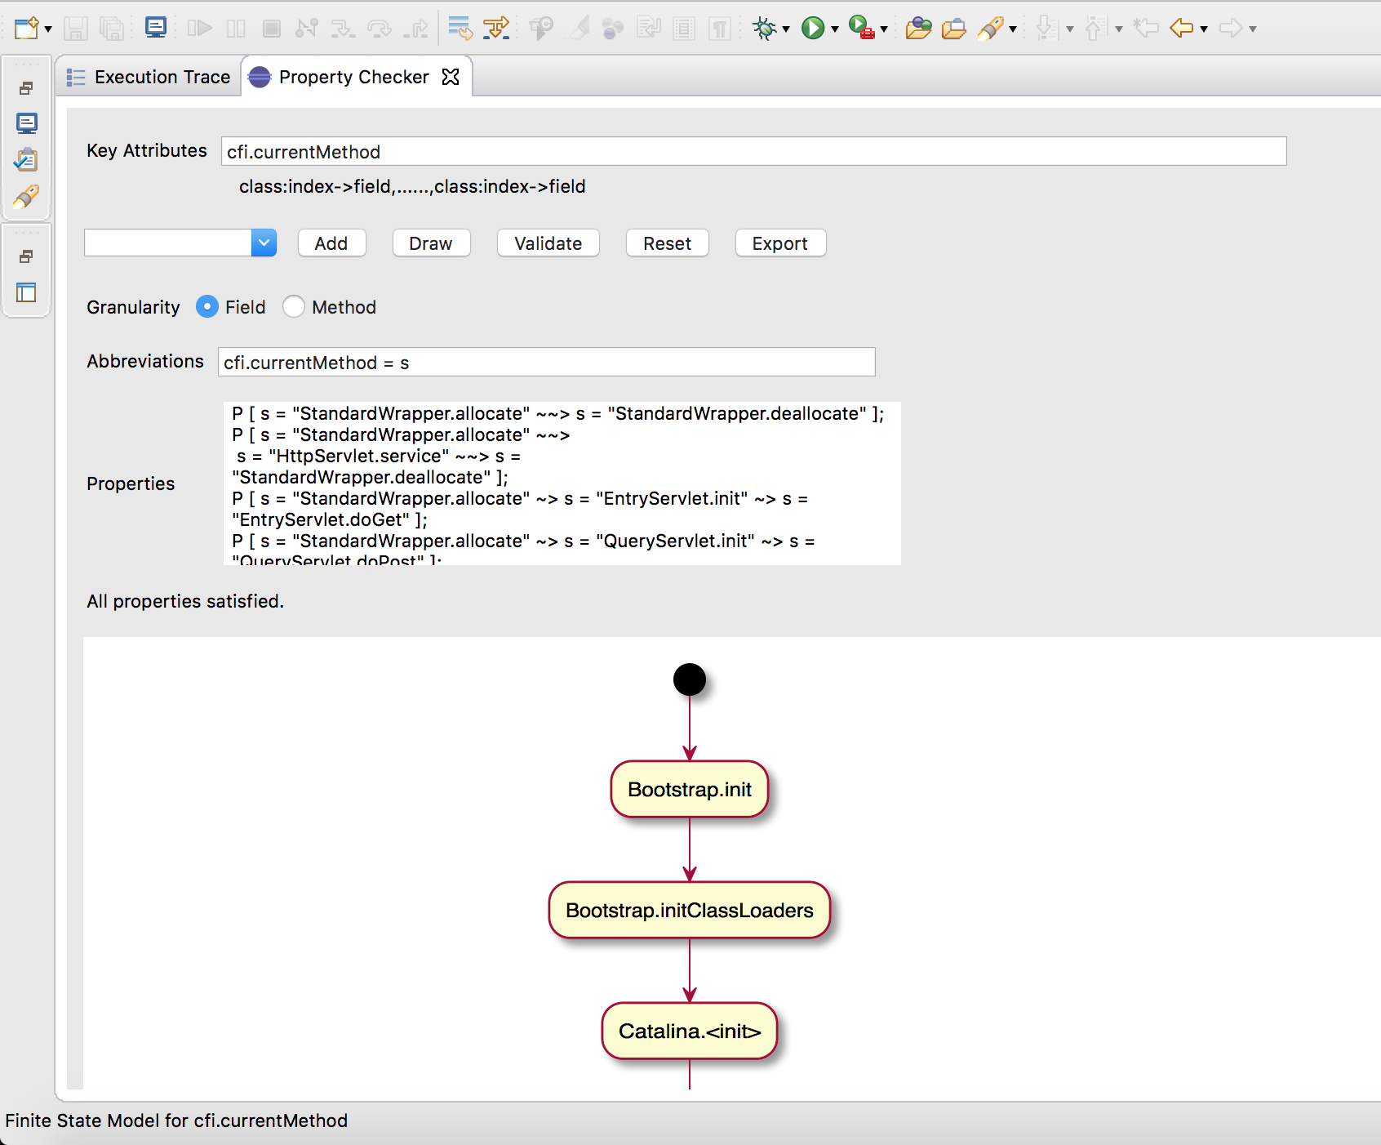This screenshot has width=1381, height=1145.
Task: Open the Console icon in top toolbar
Action: click(155, 28)
